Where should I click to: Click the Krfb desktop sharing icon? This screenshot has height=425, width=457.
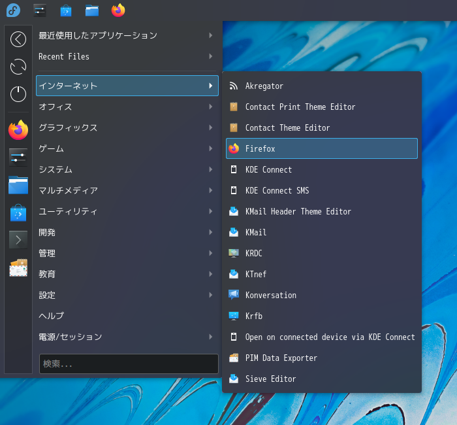point(234,316)
